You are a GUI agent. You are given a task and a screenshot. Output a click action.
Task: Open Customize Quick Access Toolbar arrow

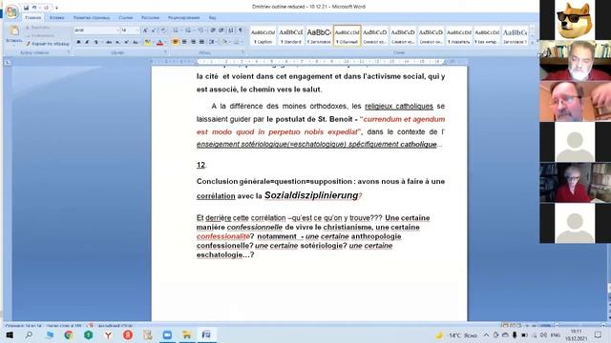[56, 8]
